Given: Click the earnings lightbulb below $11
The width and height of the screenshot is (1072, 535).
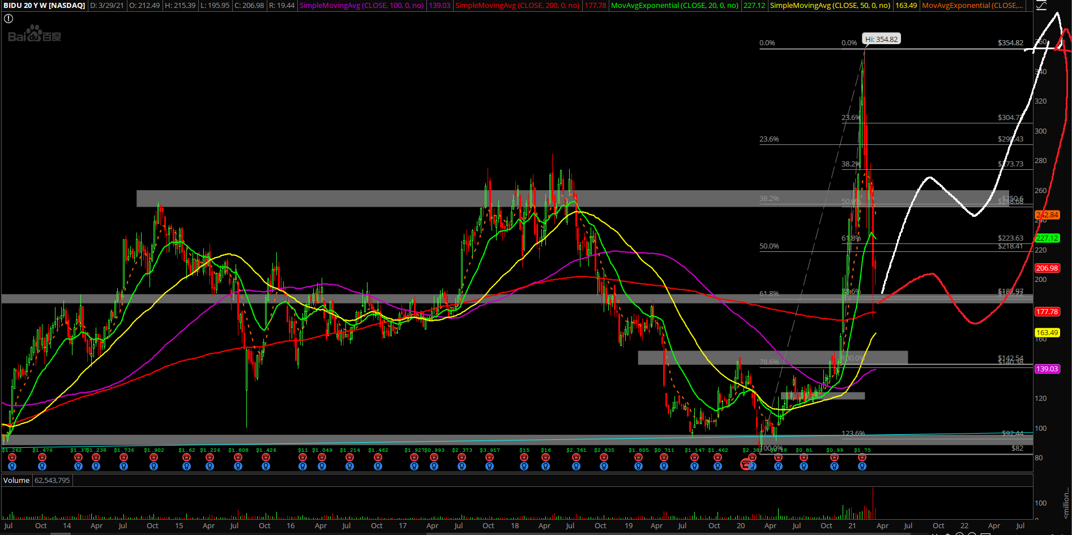Looking at the screenshot, I should pos(302,466).
